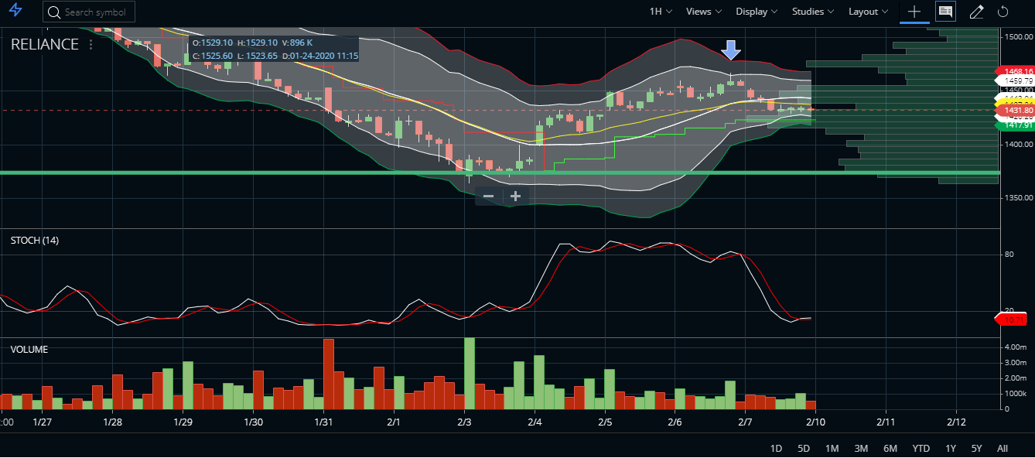Screen dimensions: 1035x458
Task: Zoom in with the plus button
Action: [516, 196]
